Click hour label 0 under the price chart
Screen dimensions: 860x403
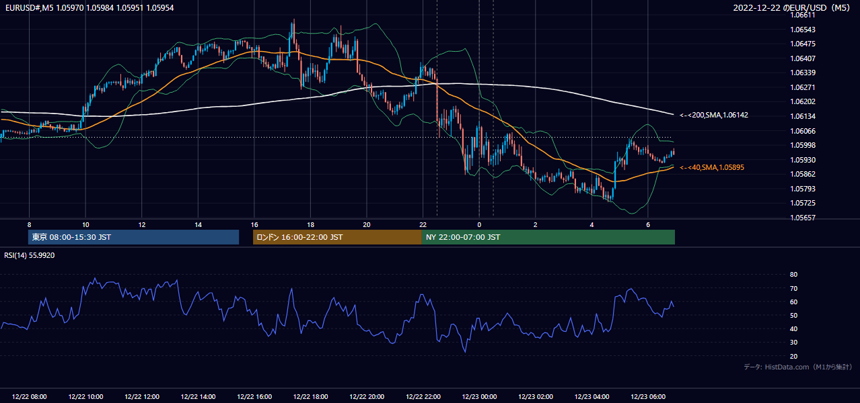479,224
